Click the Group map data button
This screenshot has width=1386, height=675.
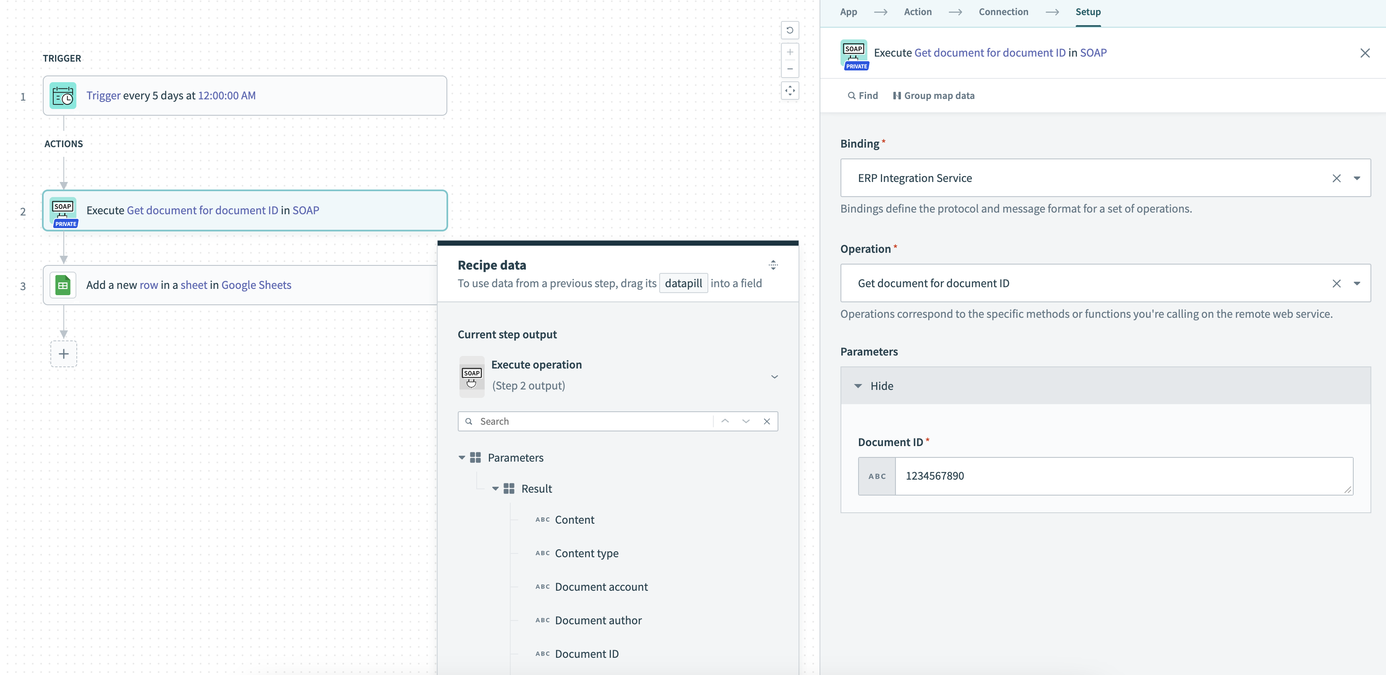click(x=934, y=96)
